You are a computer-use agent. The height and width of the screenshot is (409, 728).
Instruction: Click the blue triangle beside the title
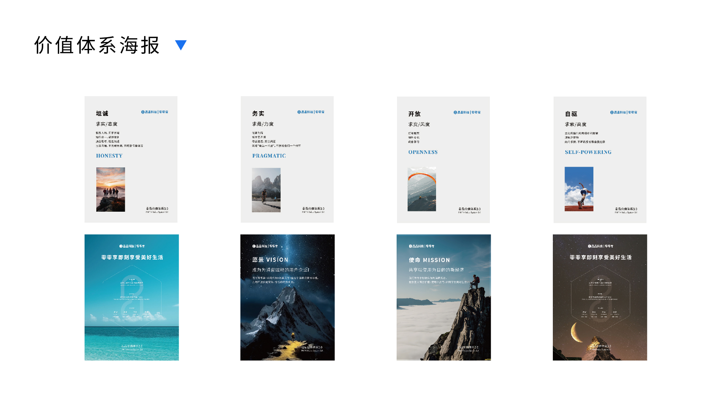(x=181, y=45)
